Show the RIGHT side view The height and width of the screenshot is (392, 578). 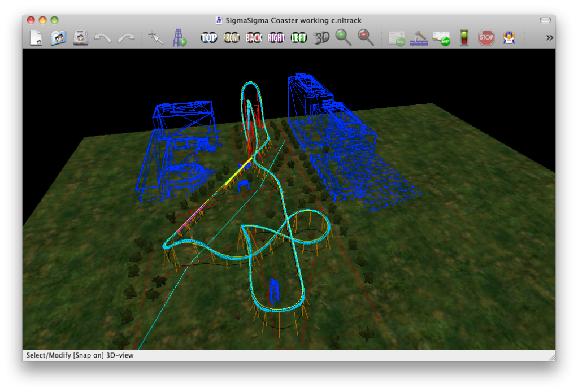[x=276, y=38]
